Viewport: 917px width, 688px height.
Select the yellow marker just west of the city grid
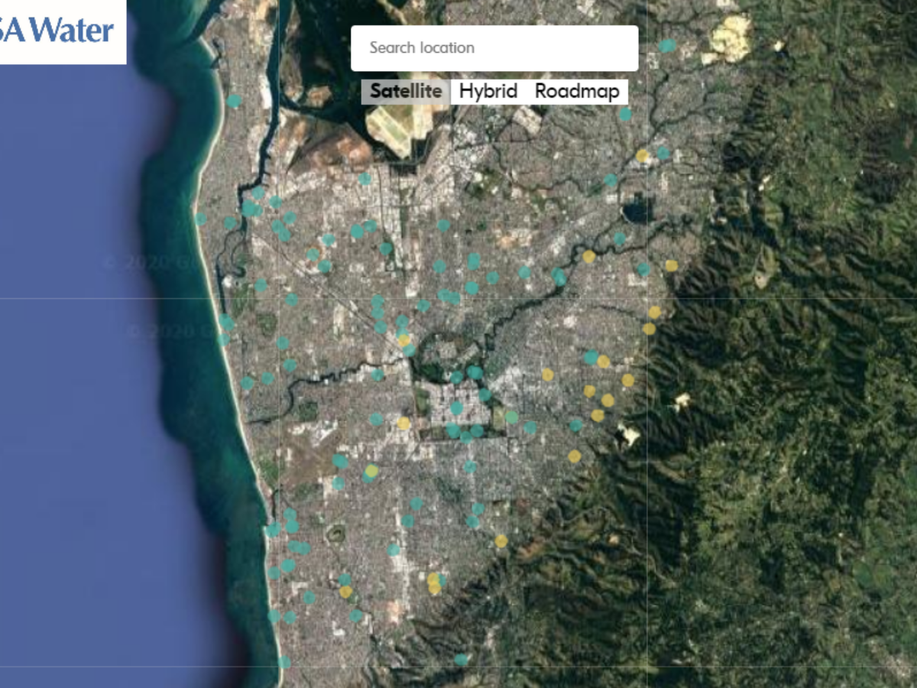pos(403,424)
